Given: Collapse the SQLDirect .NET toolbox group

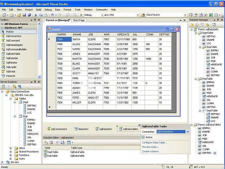Looking at the screenshot, I should [x=2, y=28].
